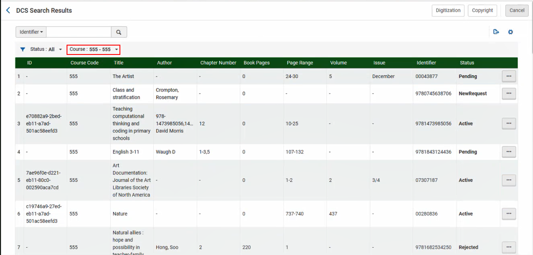Viewport: 533px width, 255px height.
Task: Click the Digitization button
Action: (448, 11)
